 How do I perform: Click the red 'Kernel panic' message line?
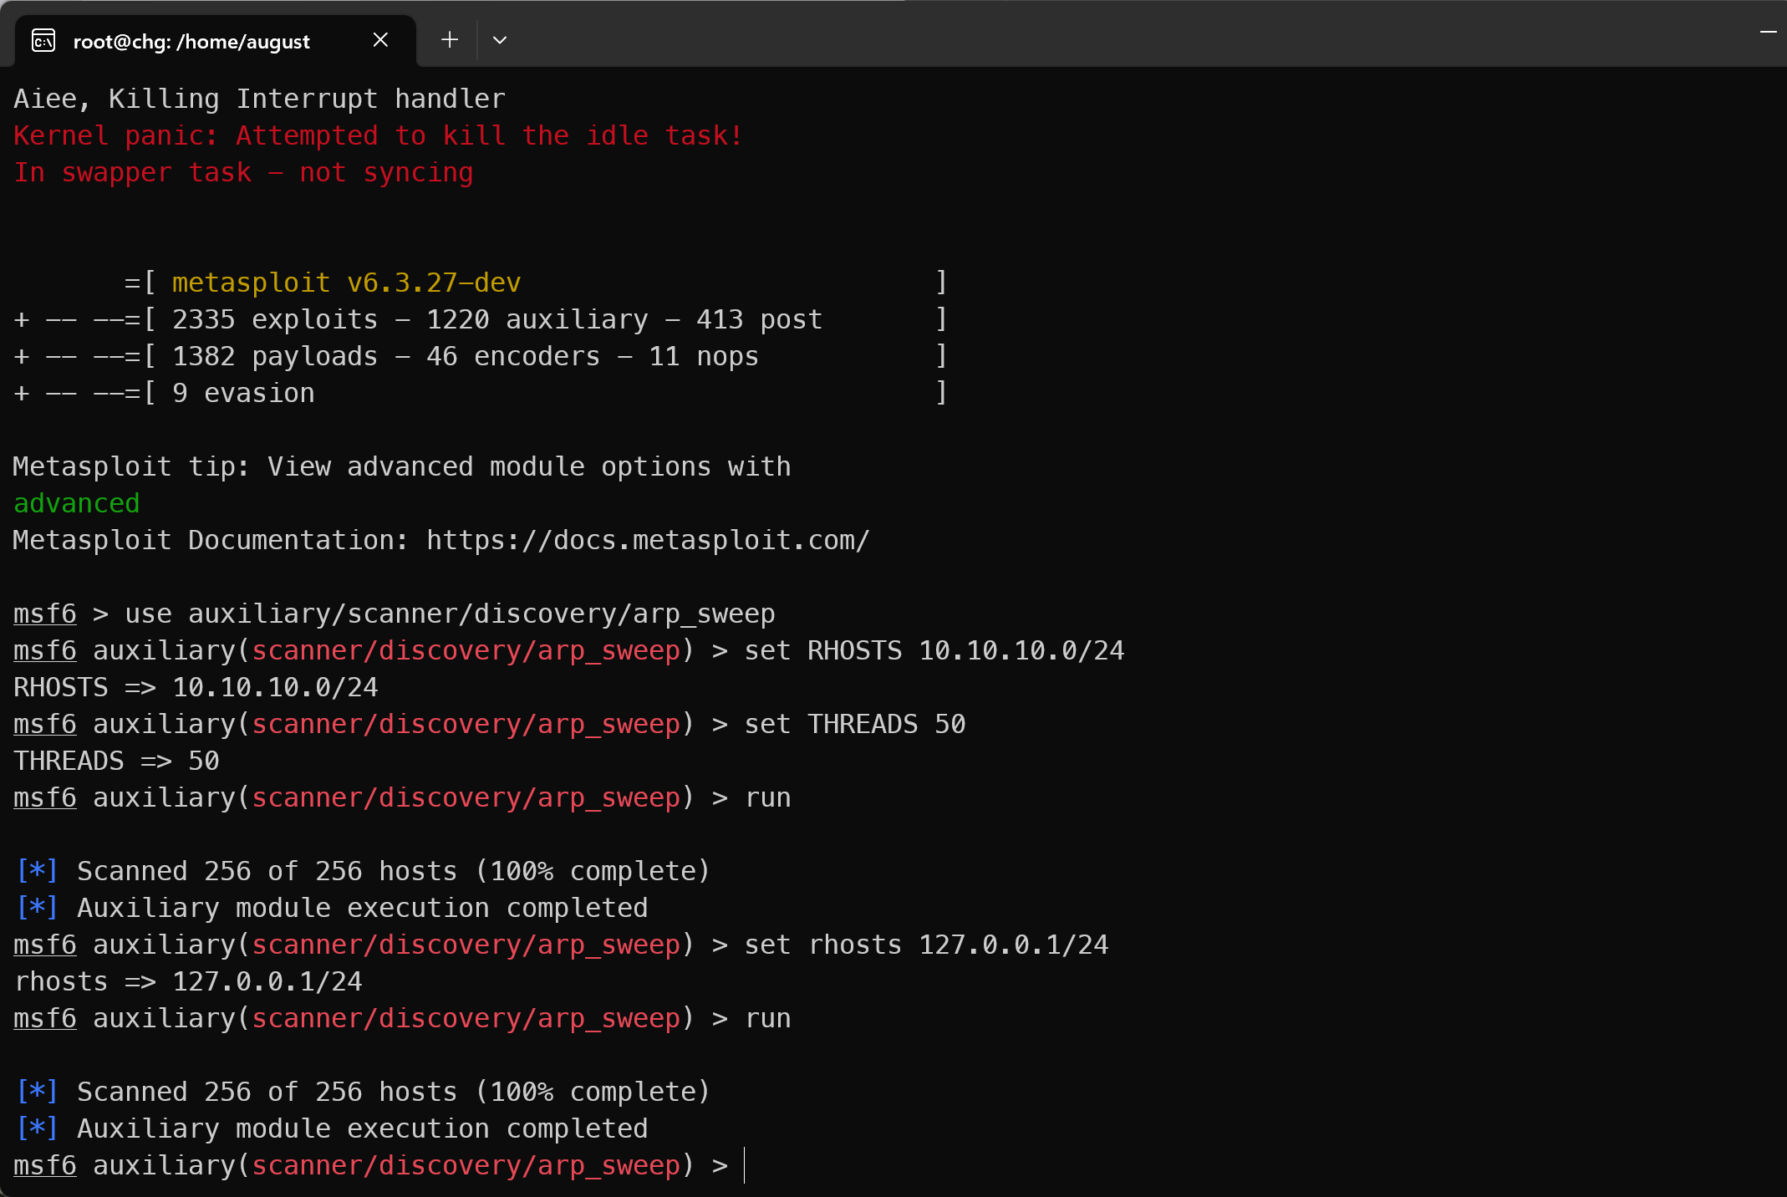pyautogui.click(x=378, y=135)
